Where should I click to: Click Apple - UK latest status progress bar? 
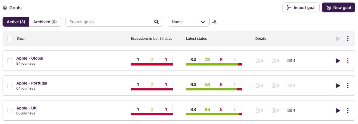(x=214, y=114)
